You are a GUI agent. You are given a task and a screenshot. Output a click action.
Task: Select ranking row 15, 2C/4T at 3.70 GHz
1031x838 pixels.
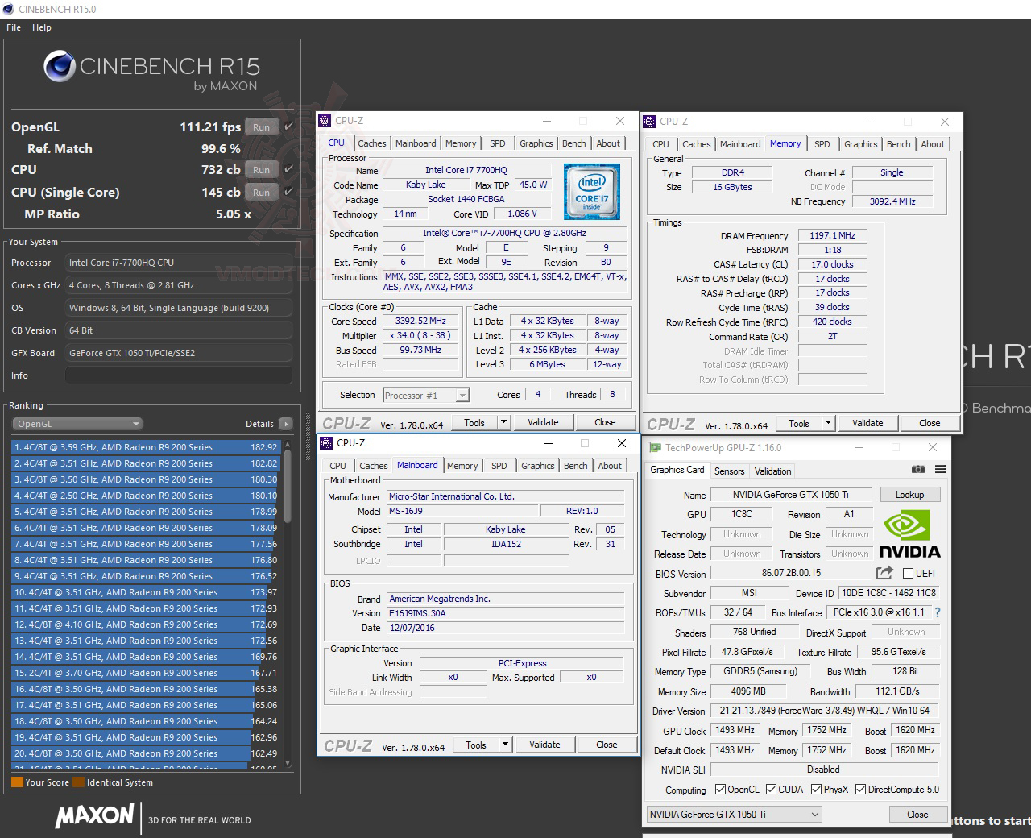point(145,673)
